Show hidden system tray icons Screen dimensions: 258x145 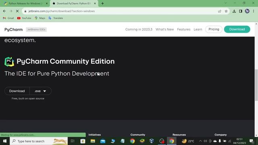(200, 141)
